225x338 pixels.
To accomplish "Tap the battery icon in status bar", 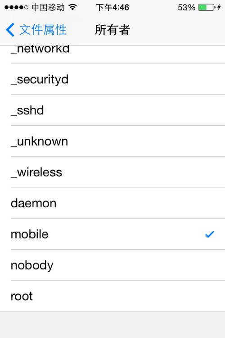I will pos(207,7).
